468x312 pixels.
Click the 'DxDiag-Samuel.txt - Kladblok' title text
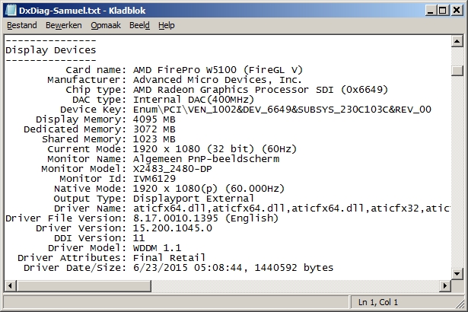[82, 11]
